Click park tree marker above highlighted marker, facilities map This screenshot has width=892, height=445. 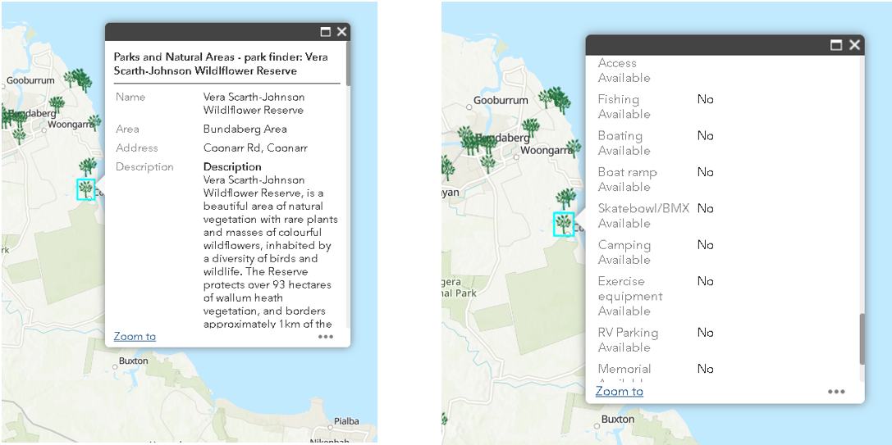[x=565, y=198]
